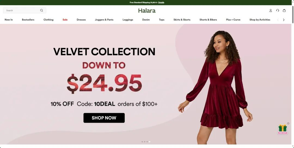
Task: Open customer support headset icon
Action: click(277, 11)
